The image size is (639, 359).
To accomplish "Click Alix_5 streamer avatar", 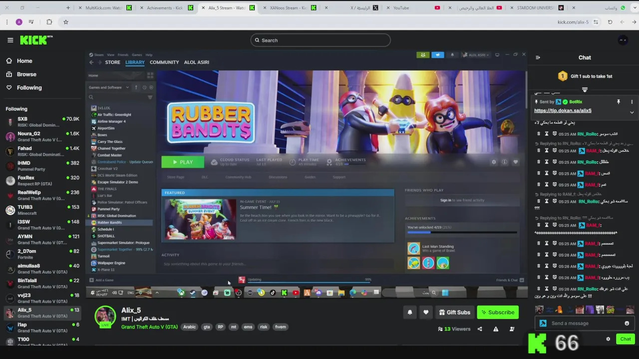I will (x=105, y=317).
